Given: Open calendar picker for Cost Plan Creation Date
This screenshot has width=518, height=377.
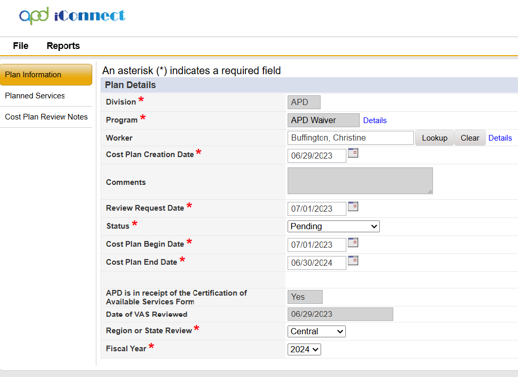Looking at the screenshot, I should pyautogui.click(x=353, y=153).
